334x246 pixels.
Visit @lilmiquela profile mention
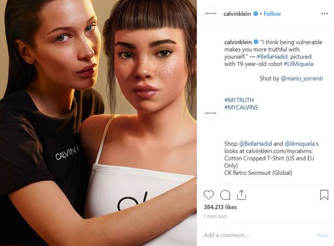coord(299,144)
